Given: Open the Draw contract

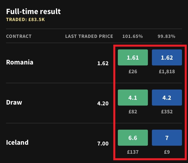Looking at the screenshot, I should 14,102.
